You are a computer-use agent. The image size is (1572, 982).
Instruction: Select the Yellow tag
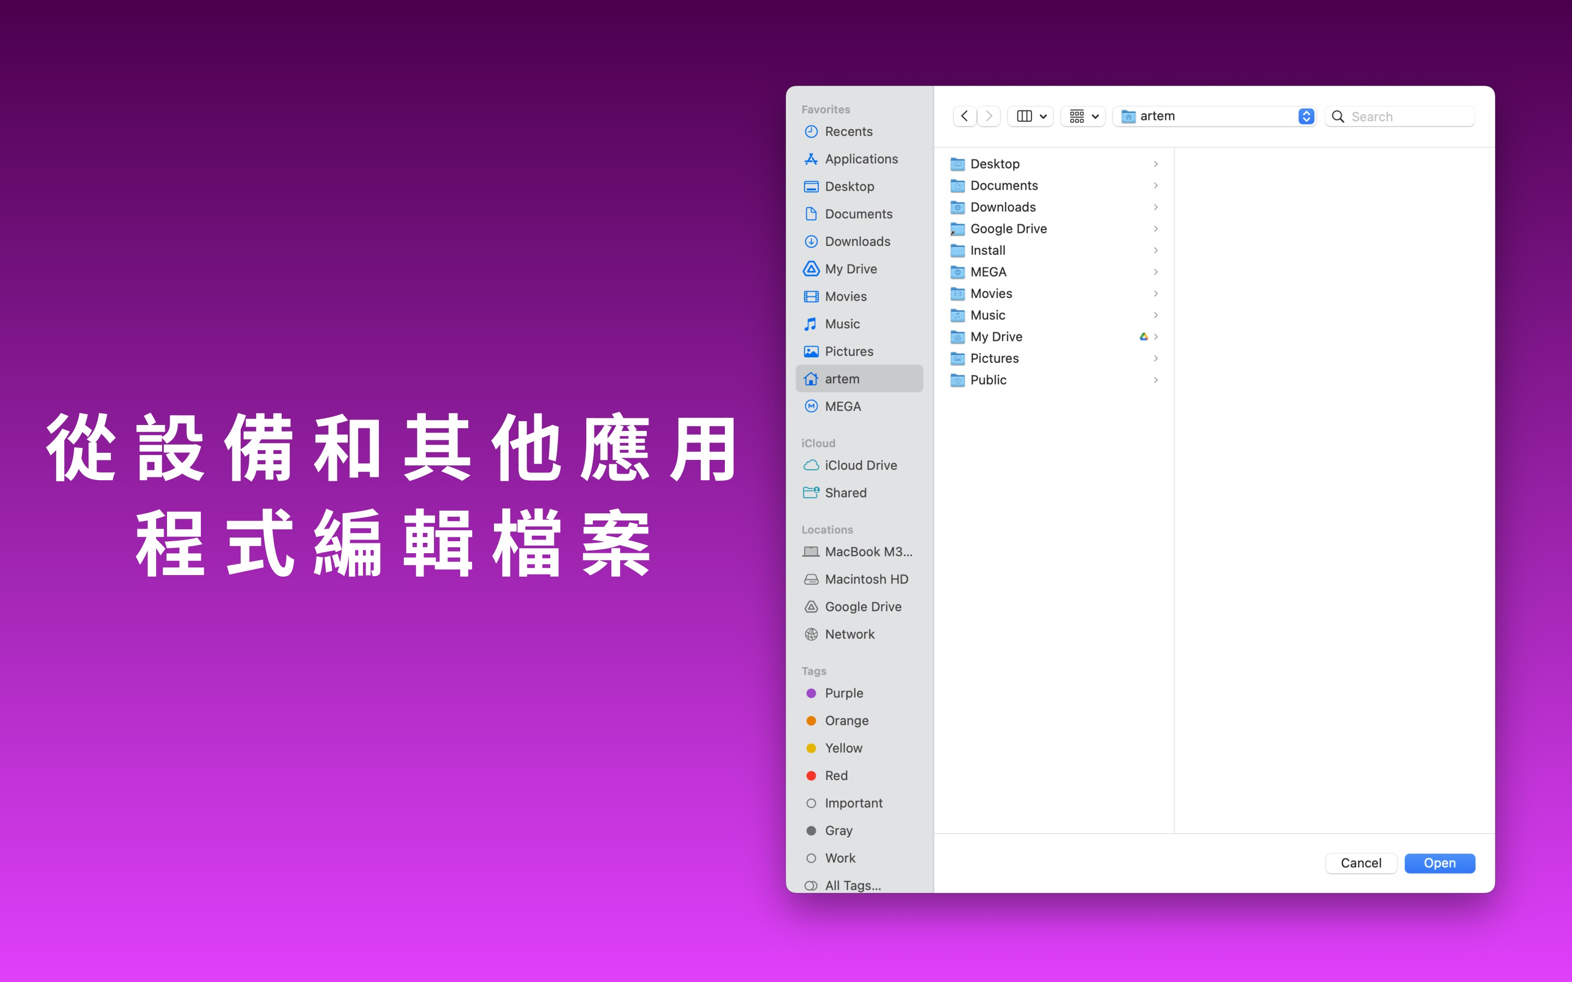859,748
